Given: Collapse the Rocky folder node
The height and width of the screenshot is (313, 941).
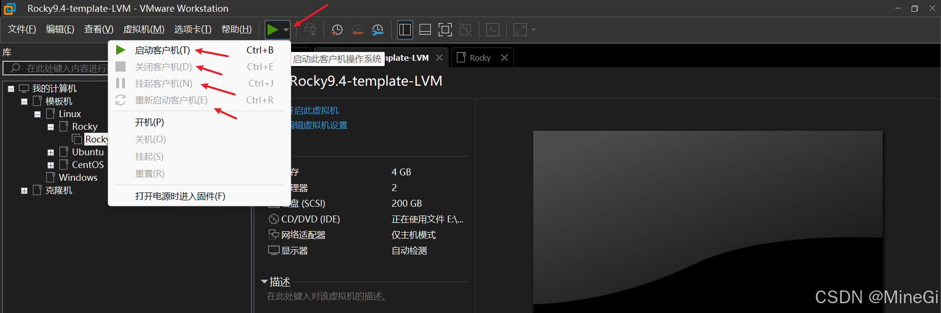Looking at the screenshot, I should click(50, 127).
